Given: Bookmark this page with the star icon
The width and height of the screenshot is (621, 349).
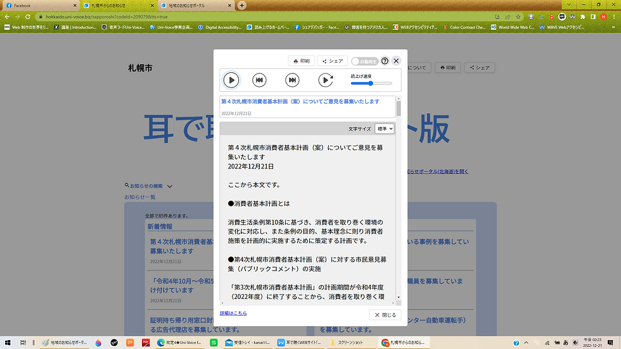Looking at the screenshot, I should pyautogui.click(x=518, y=16).
